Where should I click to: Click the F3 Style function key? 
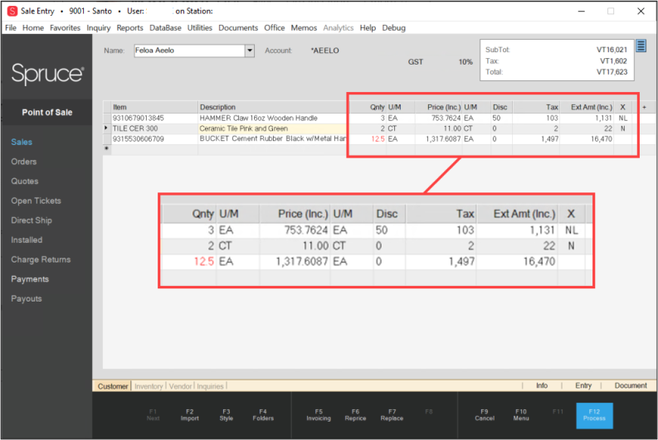(x=227, y=415)
